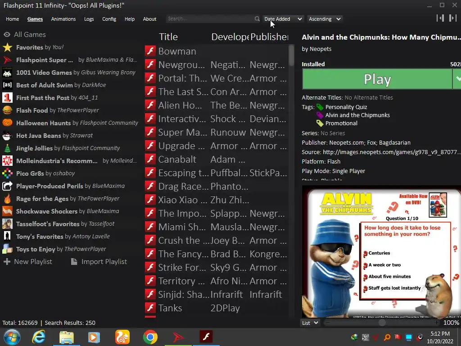Click the clock showing 5:12 PM
This screenshot has width=461, height=346.
[440, 334]
